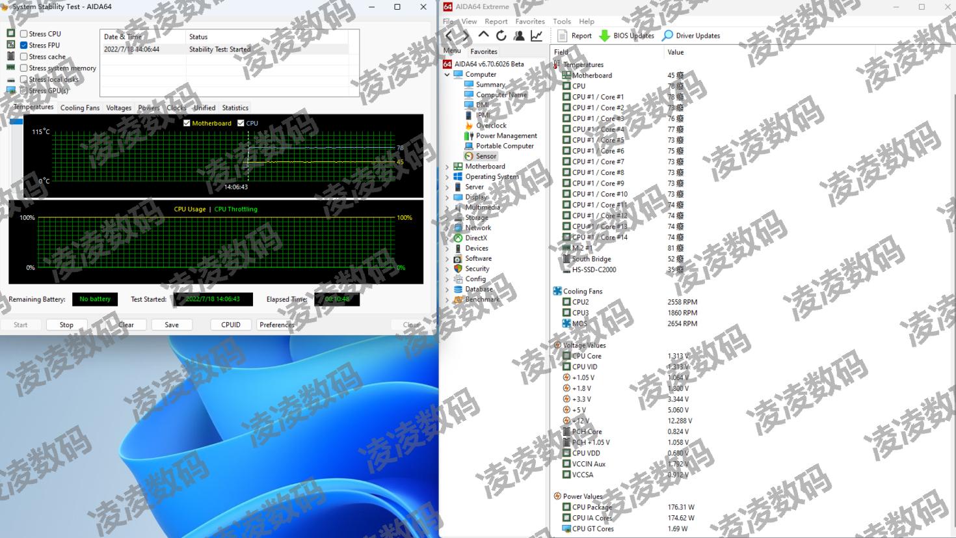The height and width of the screenshot is (538, 956).
Task: Enable the Stress CPU checkbox
Action: click(24, 34)
